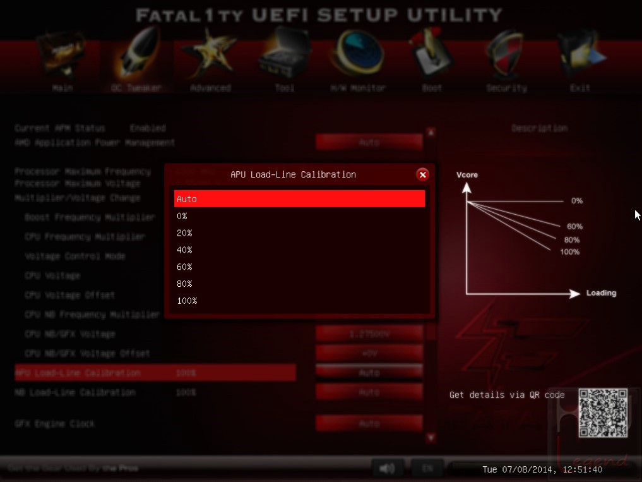This screenshot has width=642, height=482.
Task: Select the CPU Frequency Multiplier row
Action: pos(85,236)
